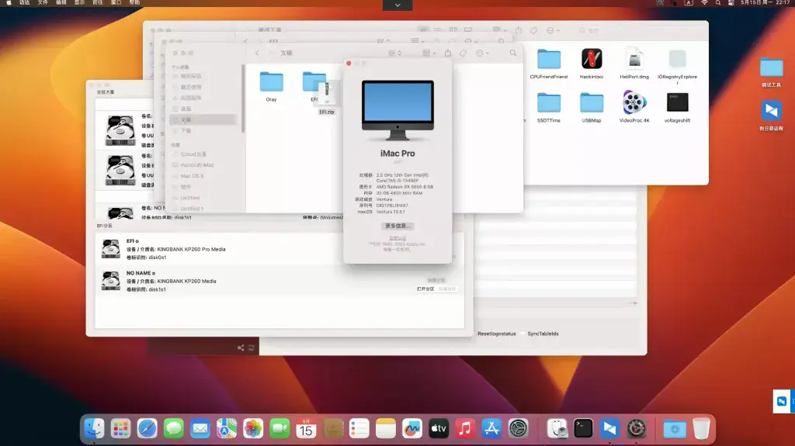Select the CPUFriendFriend folder

click(x=549, y=59)
